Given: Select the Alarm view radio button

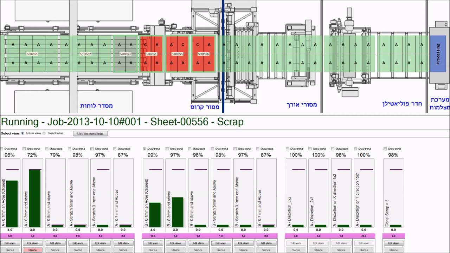Looking at the screenshot, I should [23, 133].
